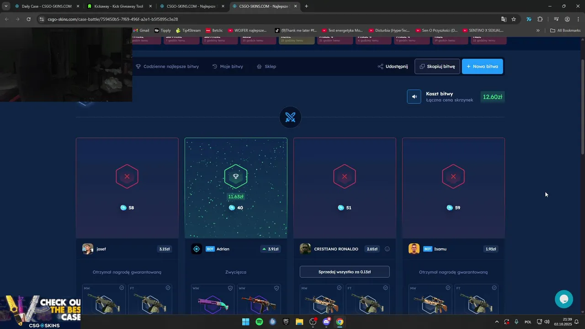Image resolution: width=585 pixels, height=329 pixels.
Task: Mute battle sound with speaker icon
Action: pyautogui.click(x=414, y=96)
